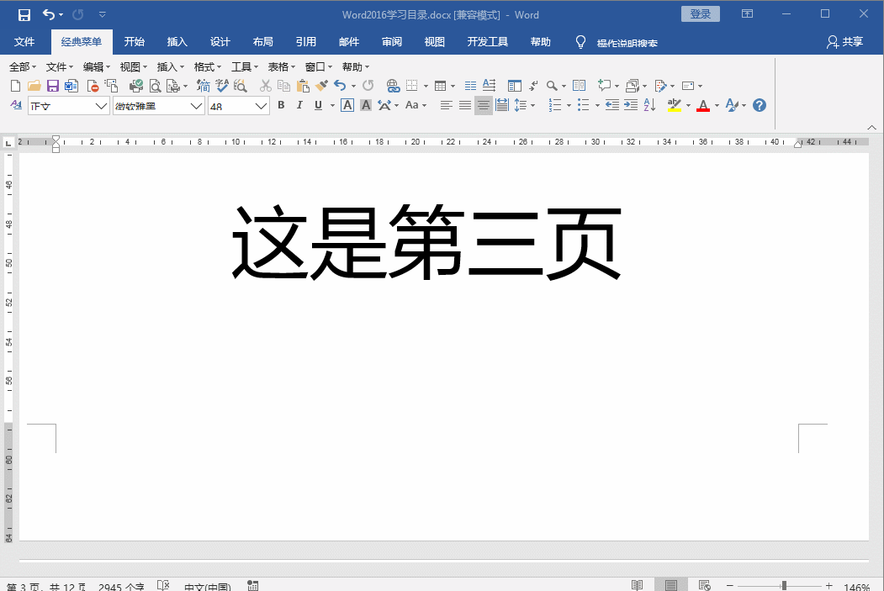Open Help with the blue question mark icon
884x591 pixels.
coord(760,105)
